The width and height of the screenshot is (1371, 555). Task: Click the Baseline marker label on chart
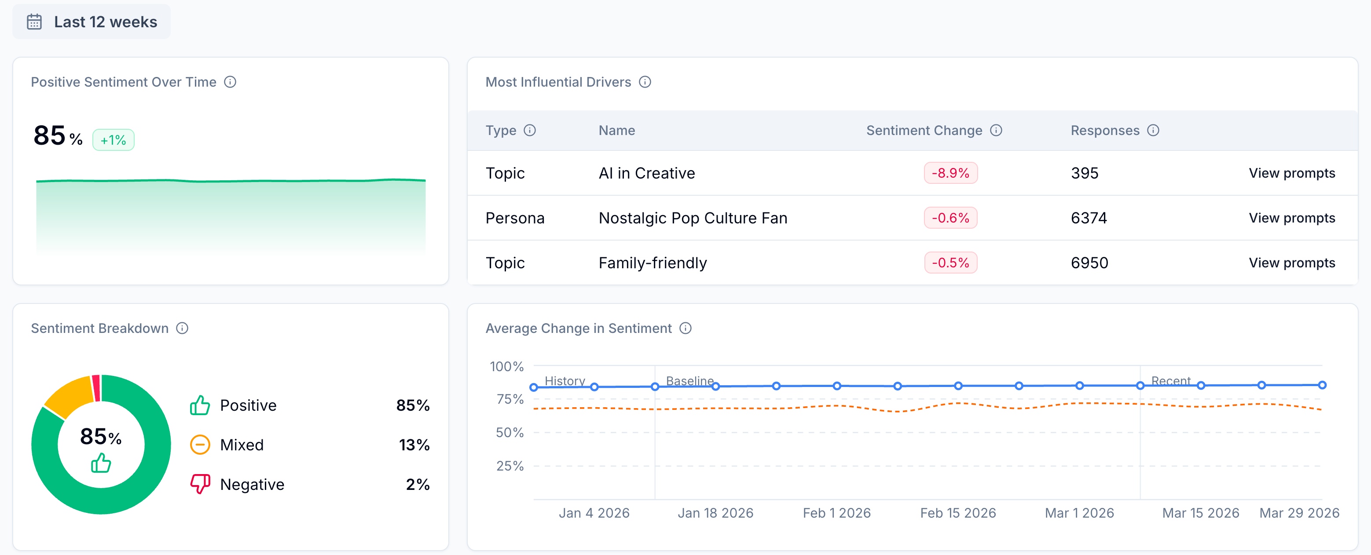pos(689,381)
